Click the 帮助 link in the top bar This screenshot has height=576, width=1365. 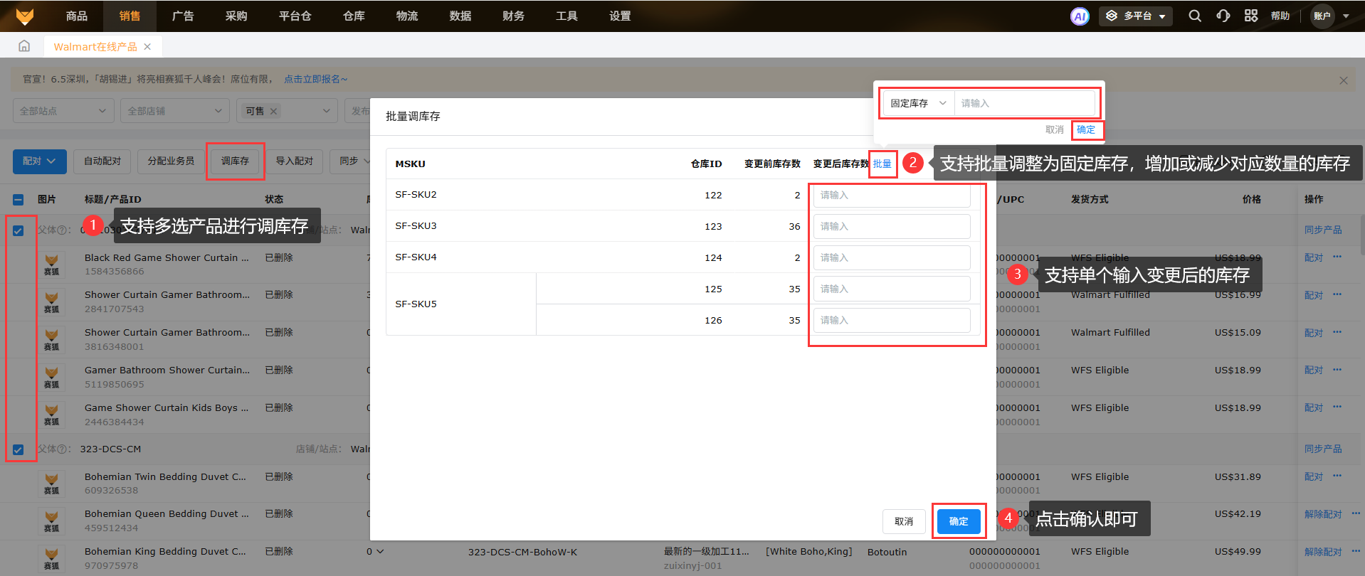click(x=1280, y=16)
